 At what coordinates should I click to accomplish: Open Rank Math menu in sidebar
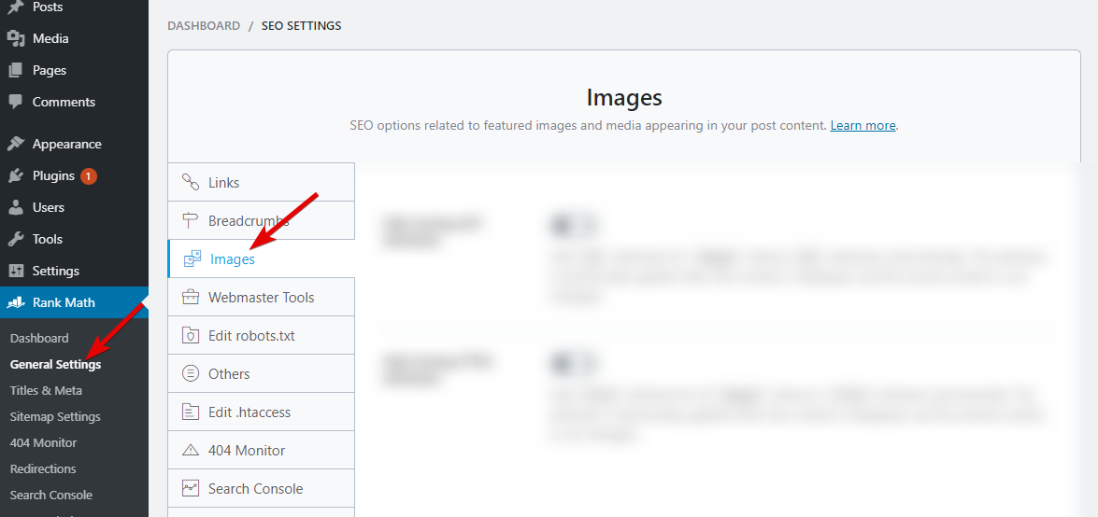64,302
